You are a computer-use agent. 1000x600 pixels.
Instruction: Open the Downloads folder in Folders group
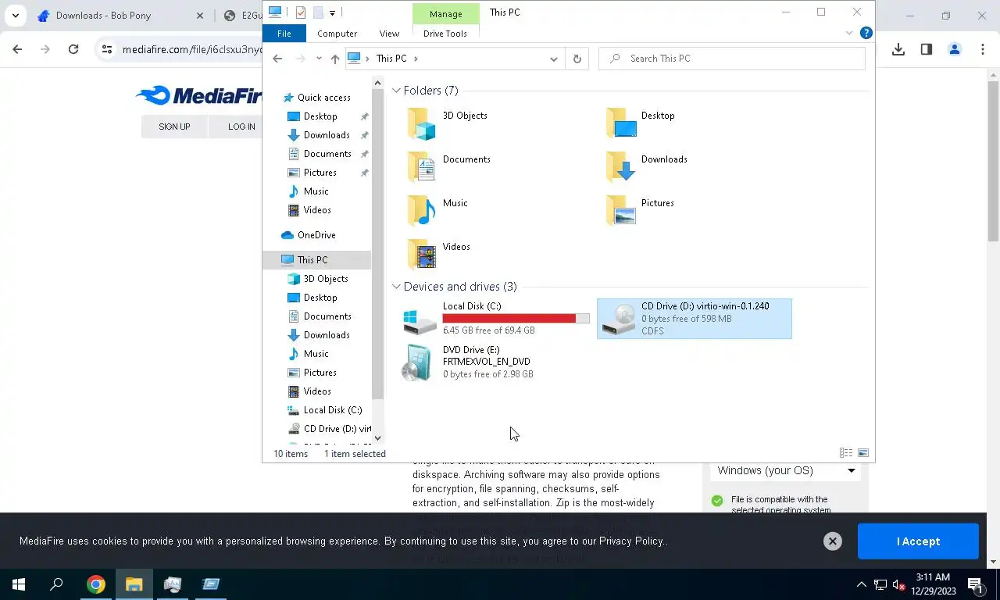(x=621, y=166)
